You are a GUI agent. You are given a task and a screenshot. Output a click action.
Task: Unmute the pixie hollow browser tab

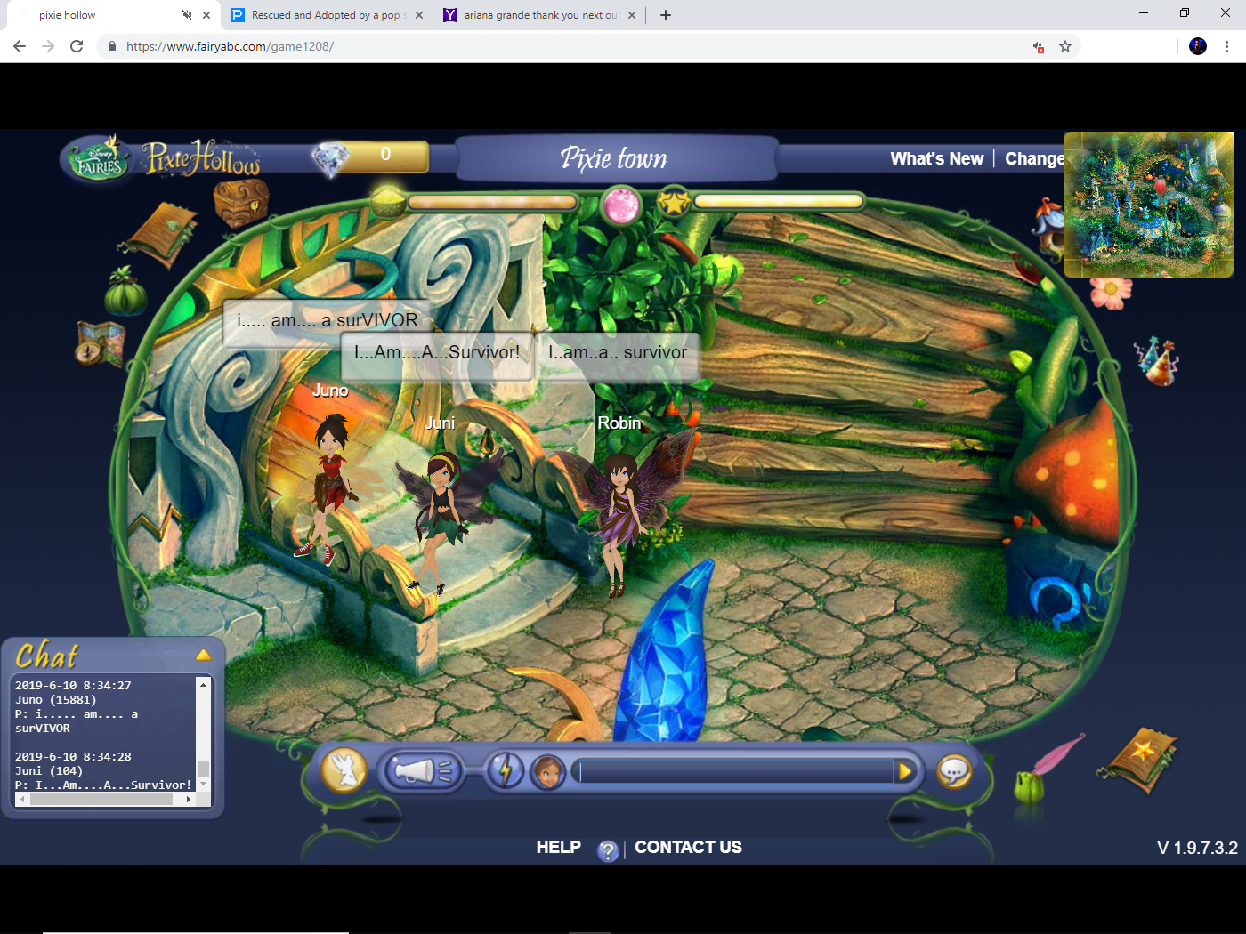[x=188, y=14]
